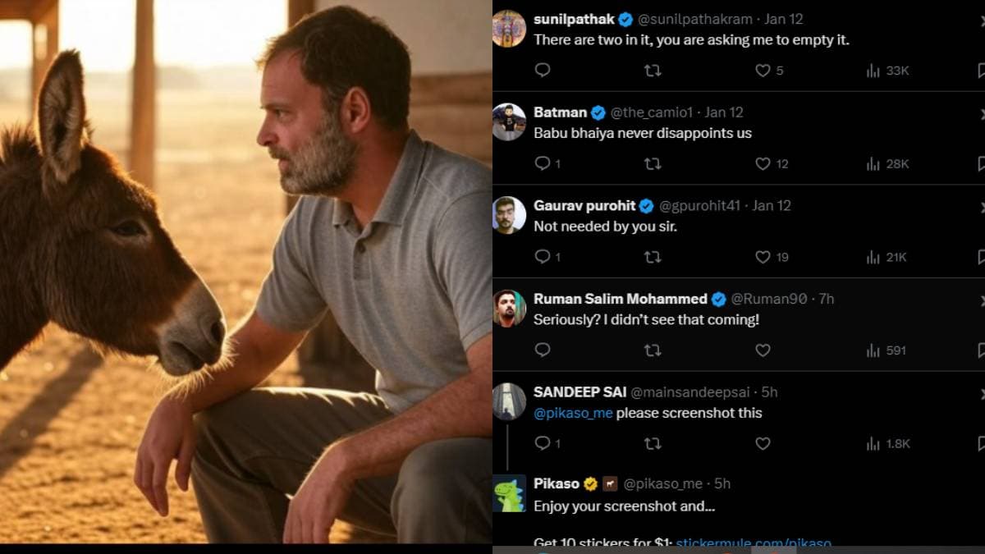Reply to sunilpathak's tweet

(x=542, y=71)
